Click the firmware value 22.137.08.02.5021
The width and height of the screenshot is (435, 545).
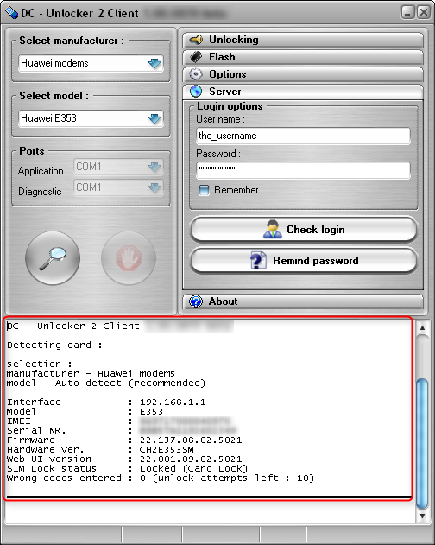(x=191, y=440)
